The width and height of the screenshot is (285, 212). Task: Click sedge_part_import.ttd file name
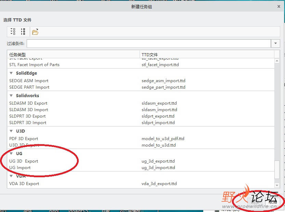(164, 87)
